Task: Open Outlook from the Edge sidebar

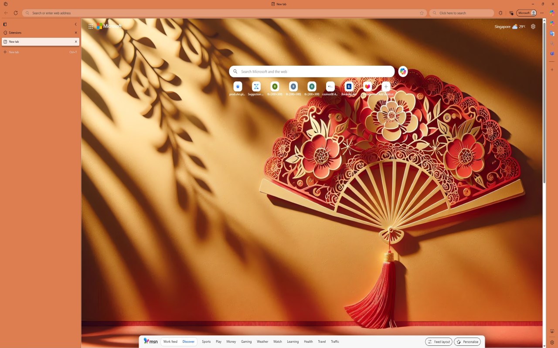Action: coord(552,33)
